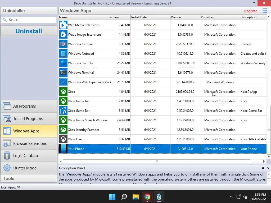The image size is (271, 203).
Task: Click the Traced Programs sidebar icon
Action: coord(7,118)
